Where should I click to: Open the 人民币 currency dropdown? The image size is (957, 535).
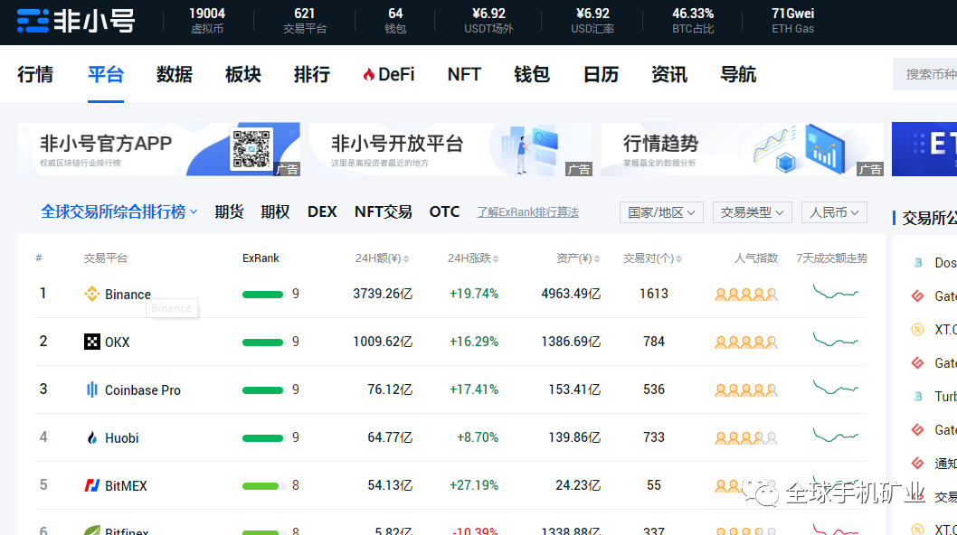pyautogui.click(x=833, y=211)
